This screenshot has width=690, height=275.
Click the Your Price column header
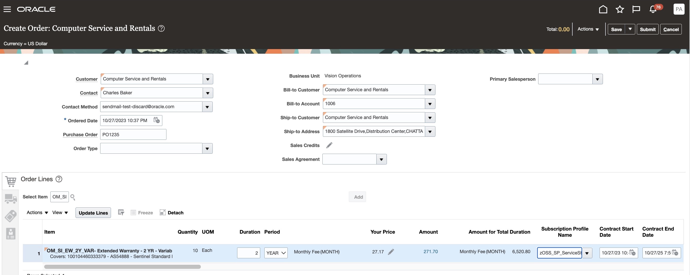click(x=383, y=232)
